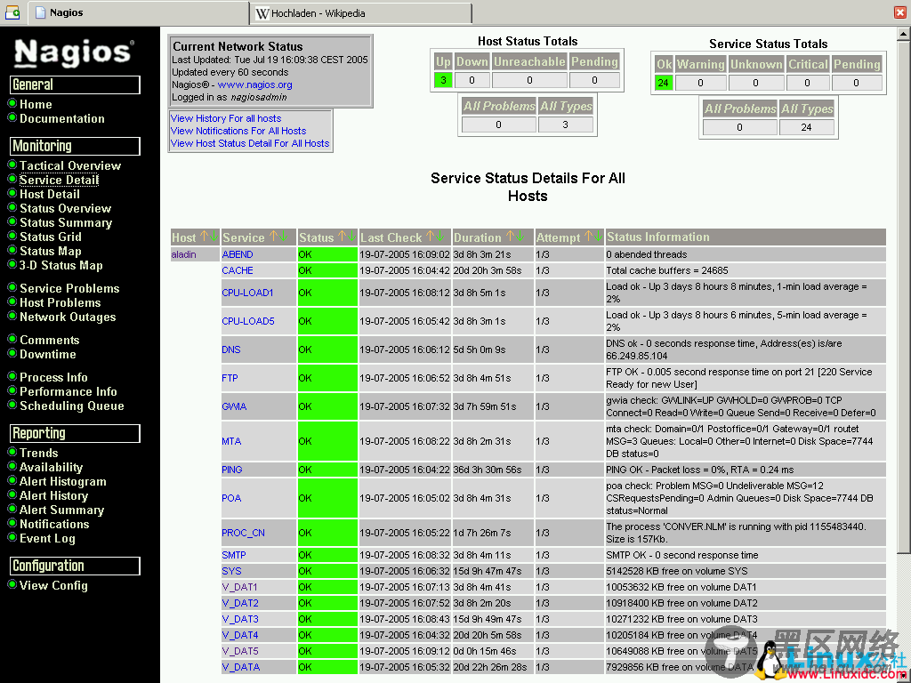Image resolution: width=911 pixels, height=683 pixels.
Task: Sort Attempt column ascending arrow
Action: (x=589, y=237)
